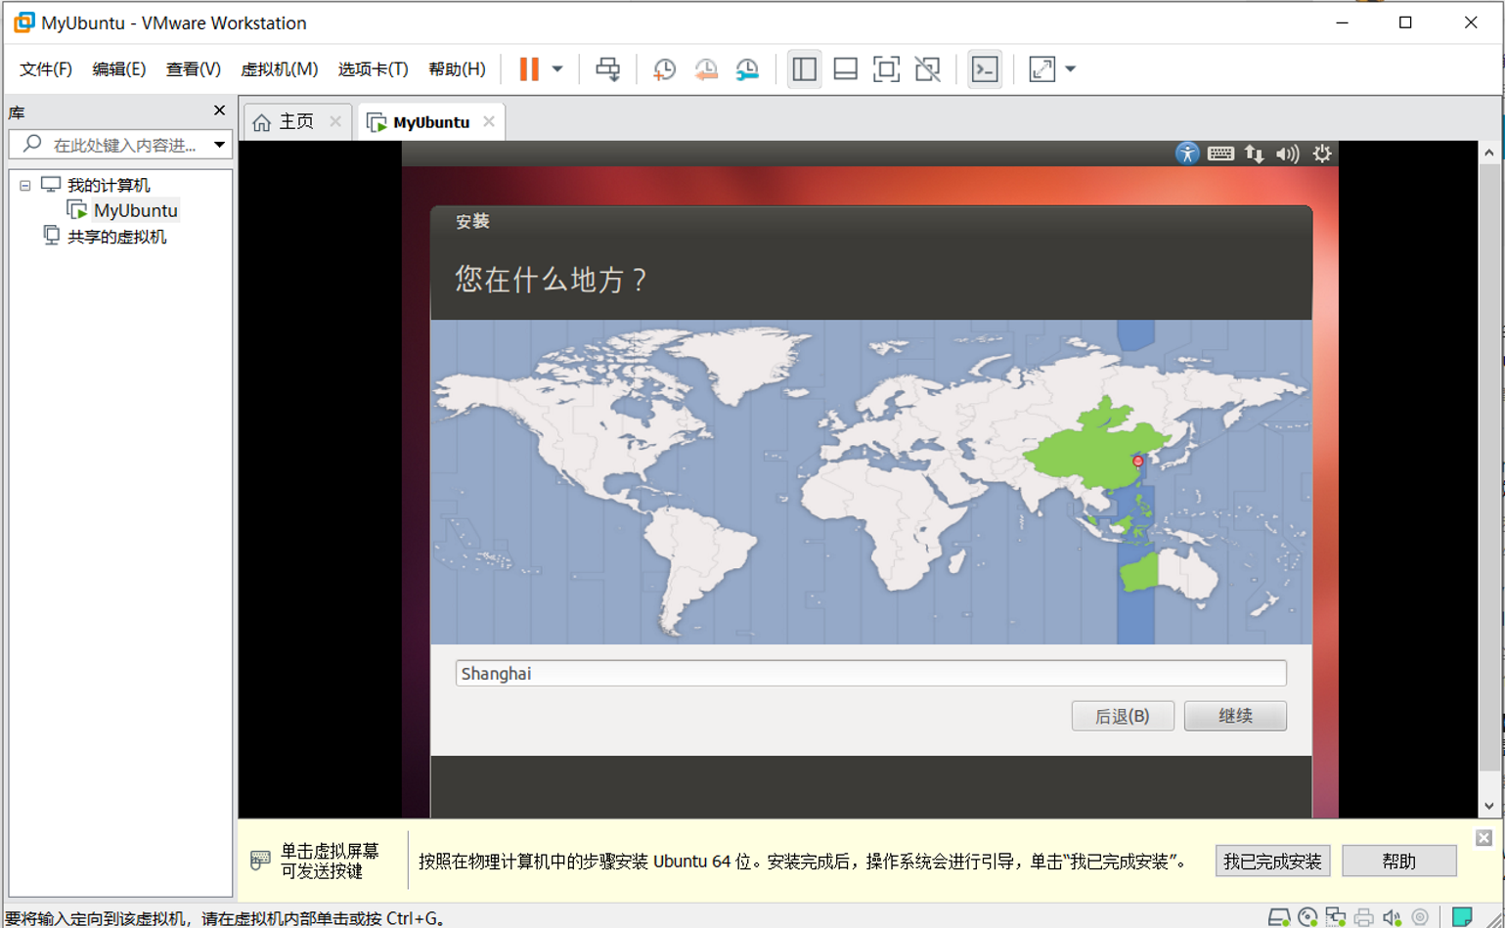This screenshot has height=929, width=1506.
Task: Open the 编辑(E) menu
Action: click(x=118, y=69)
